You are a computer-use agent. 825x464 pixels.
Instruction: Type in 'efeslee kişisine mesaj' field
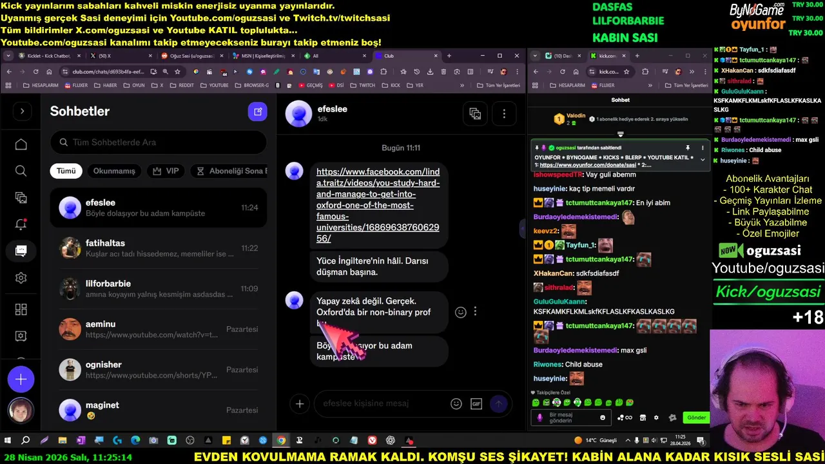click(x=383, y=403)
